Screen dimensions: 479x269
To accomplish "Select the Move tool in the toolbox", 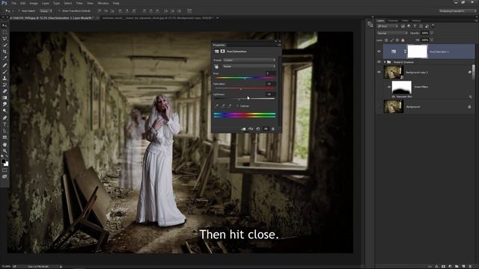I will [4, 25].
